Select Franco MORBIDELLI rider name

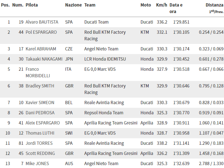point(38,73)
